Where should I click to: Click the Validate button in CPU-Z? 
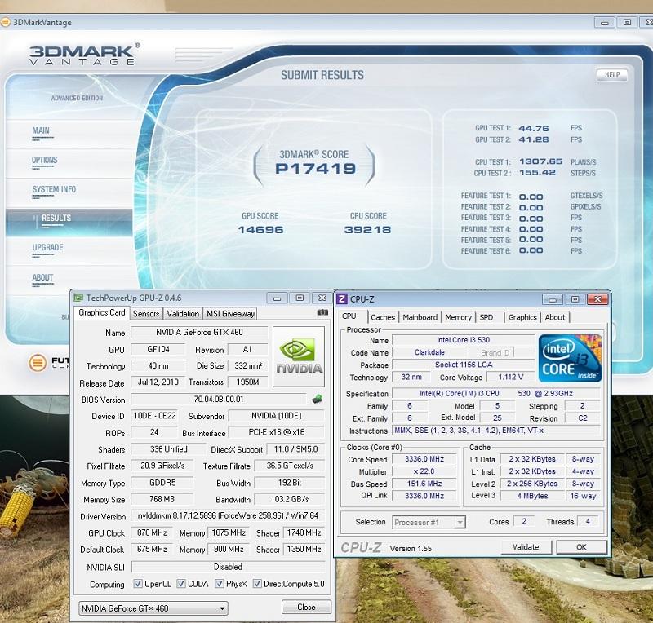coord(526,547)
